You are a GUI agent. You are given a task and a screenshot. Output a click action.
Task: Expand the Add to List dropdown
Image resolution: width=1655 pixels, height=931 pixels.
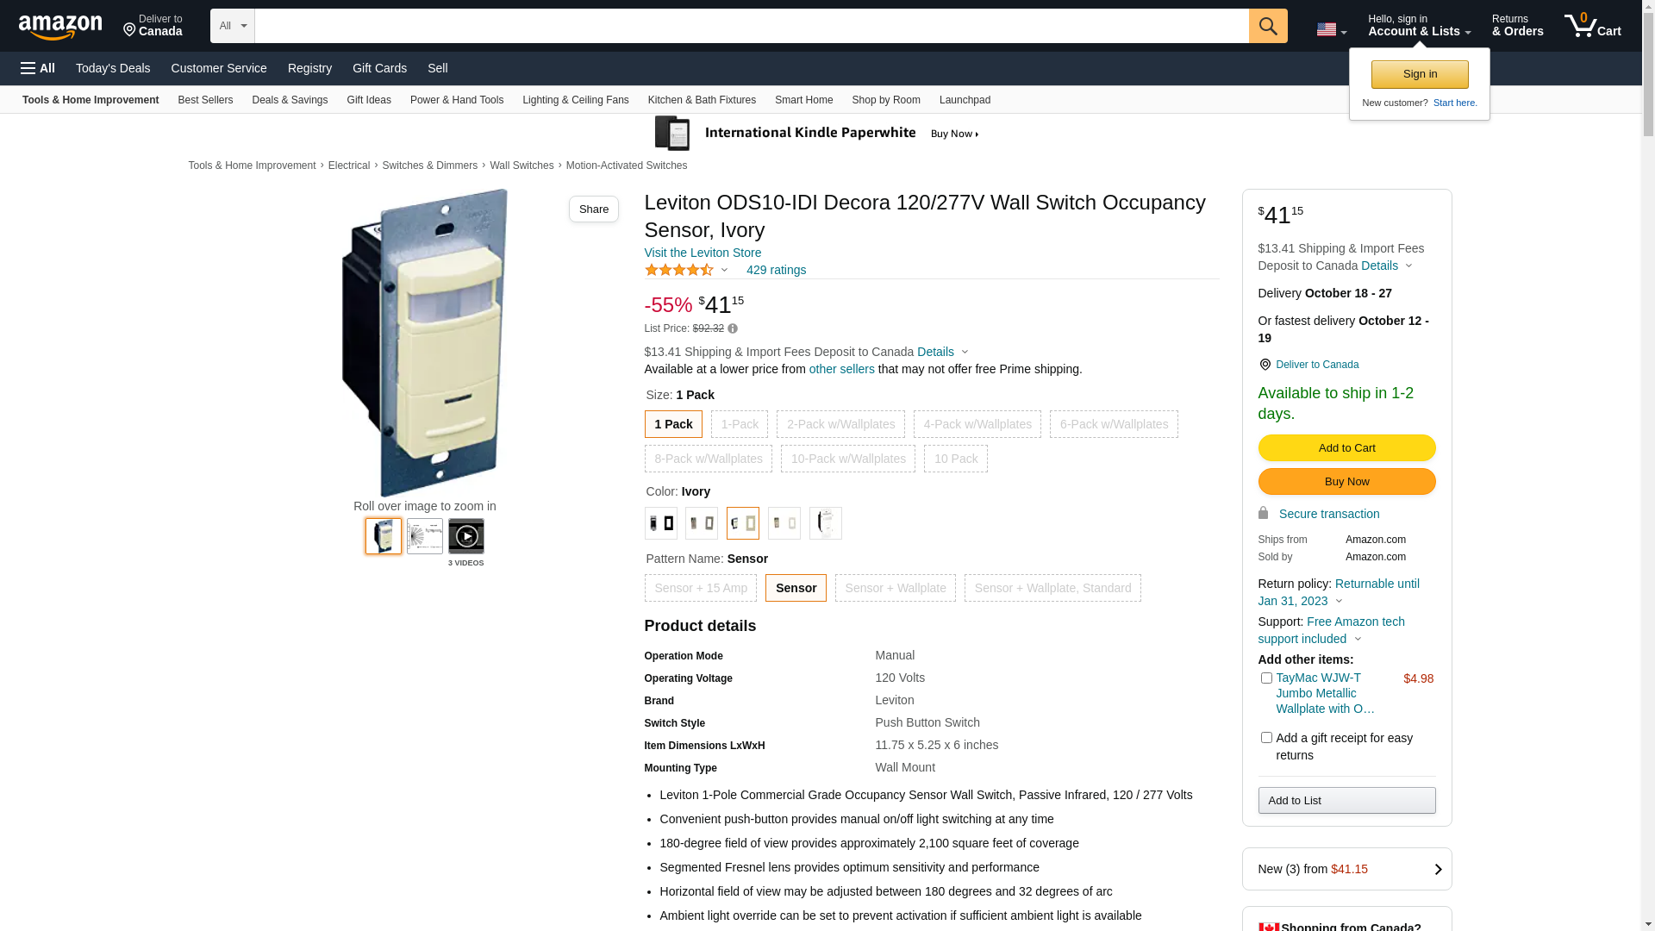[1346, 801]
